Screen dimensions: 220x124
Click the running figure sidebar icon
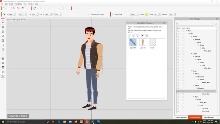3,76
